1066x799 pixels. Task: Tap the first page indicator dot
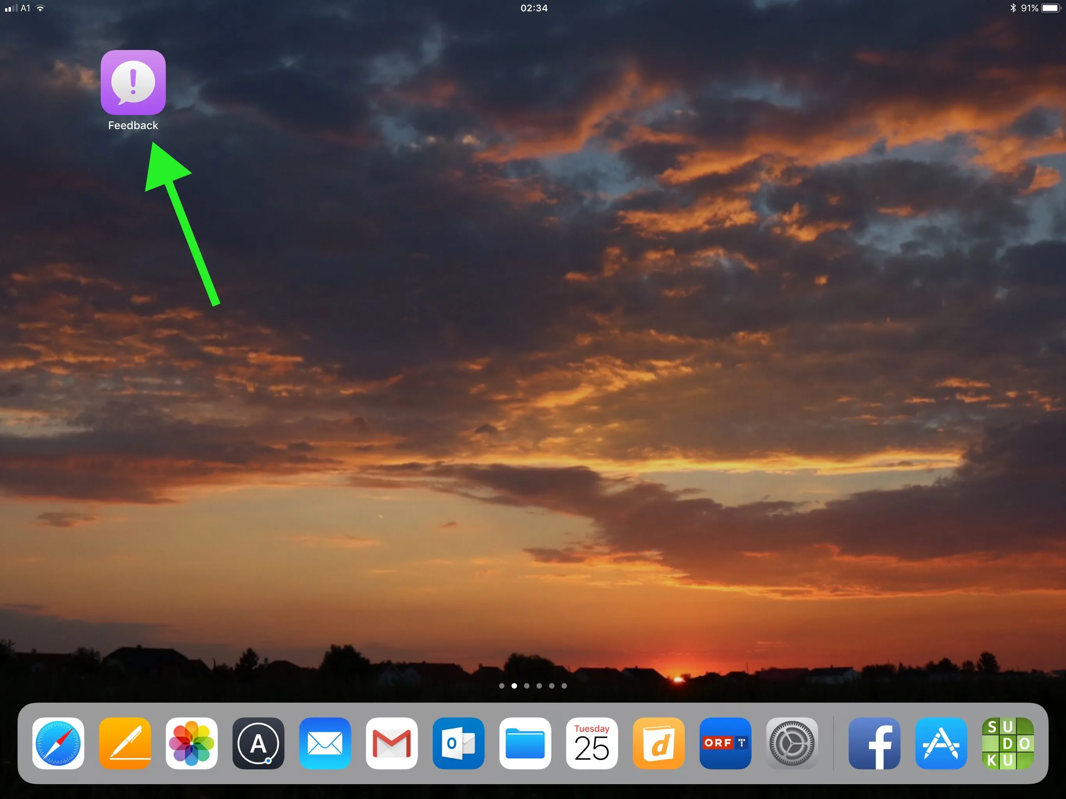pyautogui.click(x=502, y=686)
